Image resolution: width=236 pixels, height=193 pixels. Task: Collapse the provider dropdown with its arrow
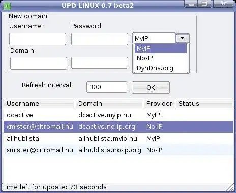click(183, 38)
